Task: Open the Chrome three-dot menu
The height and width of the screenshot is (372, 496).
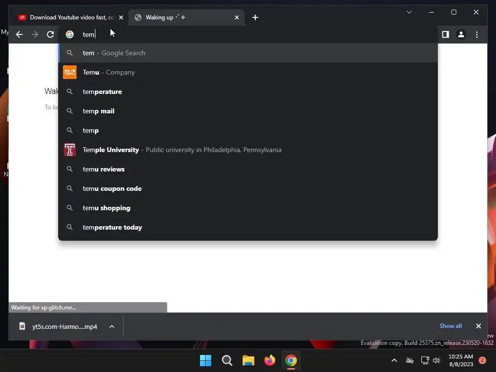Action: 477,34
